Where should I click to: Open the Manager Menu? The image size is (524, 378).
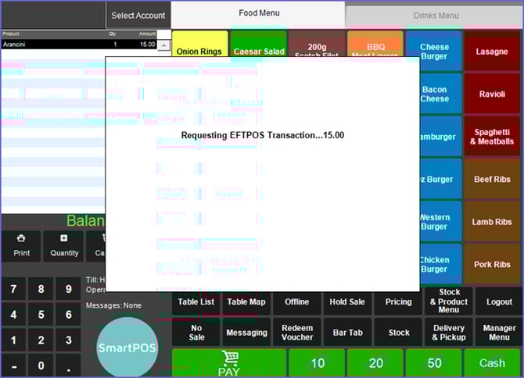coord(499,333)
